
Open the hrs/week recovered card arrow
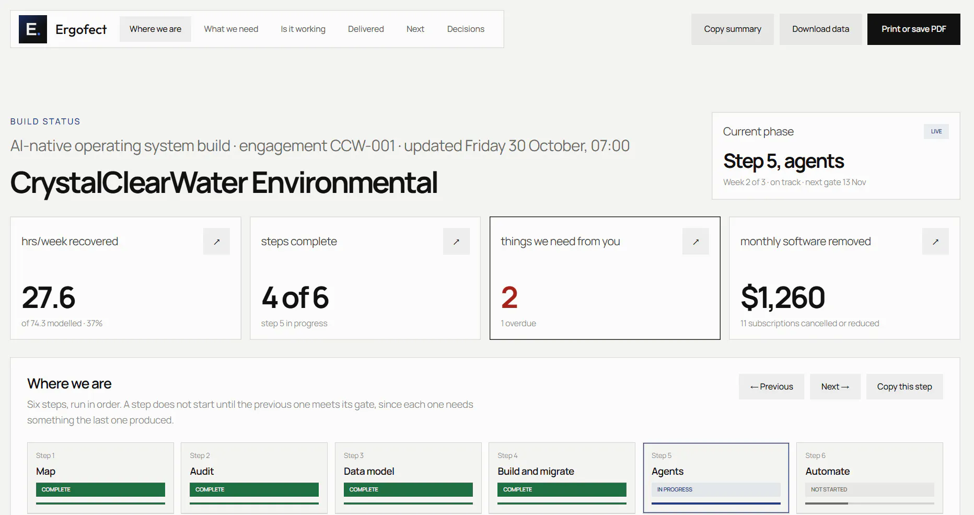[216, 242]
